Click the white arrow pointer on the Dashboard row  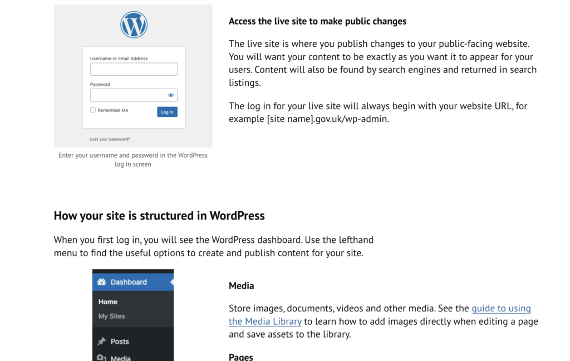171,282
